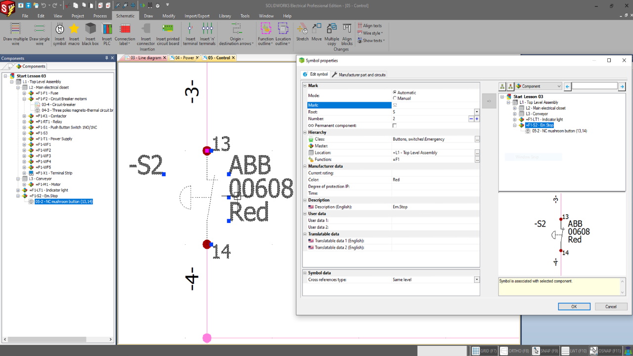This screenshot has width=633, height=356.
Task: Click the arrow transfer button between panels
Action: click(x=489, y=101)
